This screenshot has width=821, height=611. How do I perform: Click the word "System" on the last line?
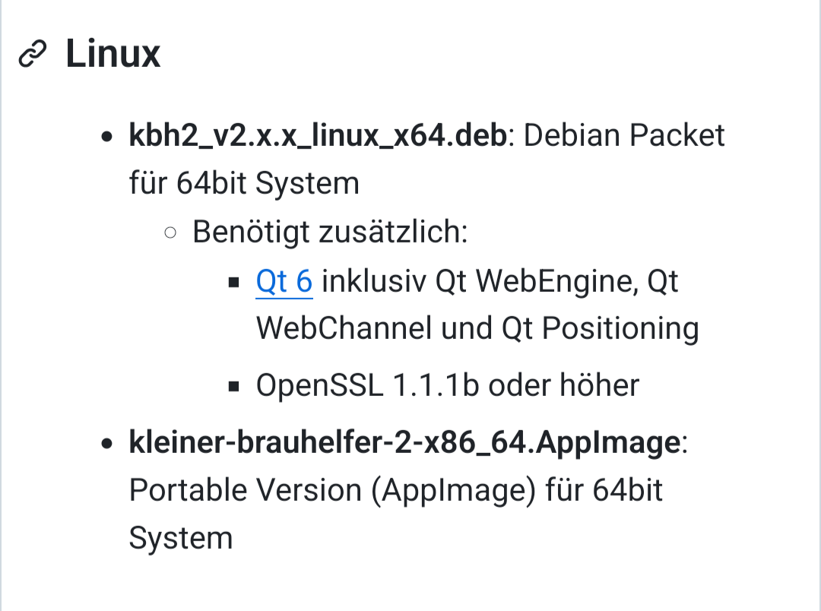click(x=180, y=538)
